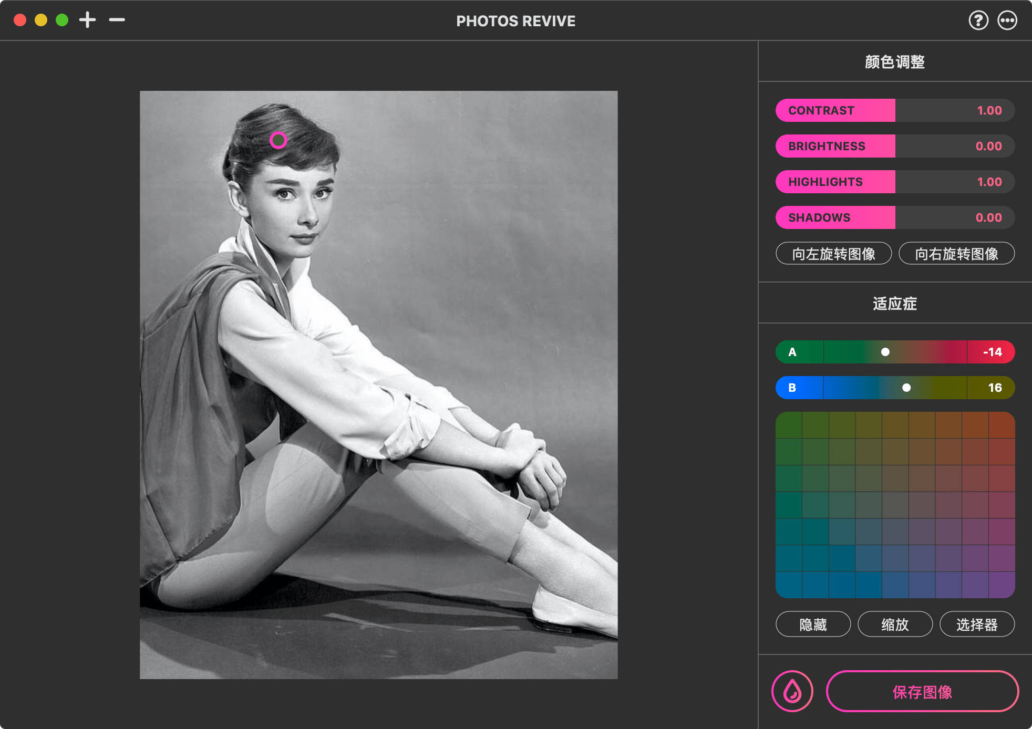Pick the top-right orange-red color swatch
Screen dimensions: 1032x729
1002,425
